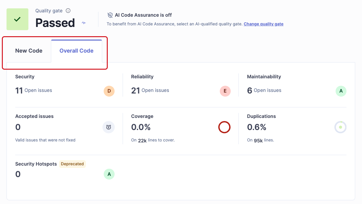Click the Passed quality gate status text
362x204 pixels.
(55, 23)
